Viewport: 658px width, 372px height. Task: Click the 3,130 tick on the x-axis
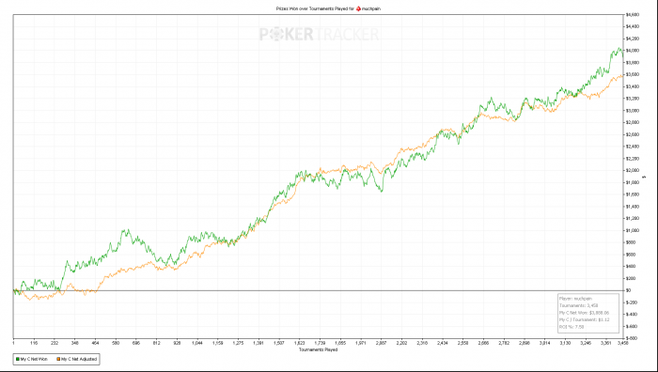point(565,343)
